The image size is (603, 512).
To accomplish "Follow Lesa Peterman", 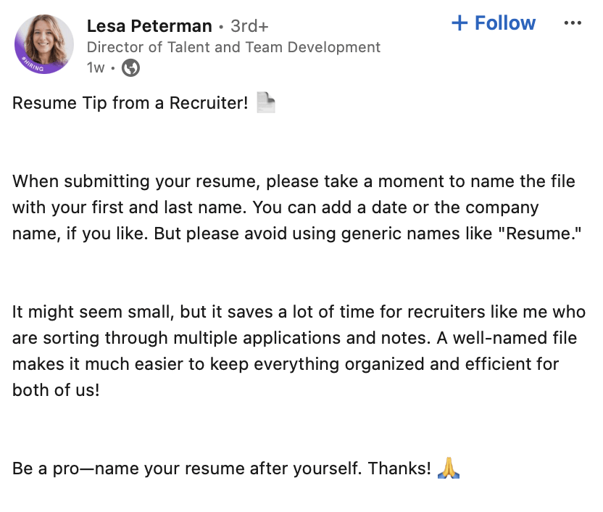I will 493,22.
